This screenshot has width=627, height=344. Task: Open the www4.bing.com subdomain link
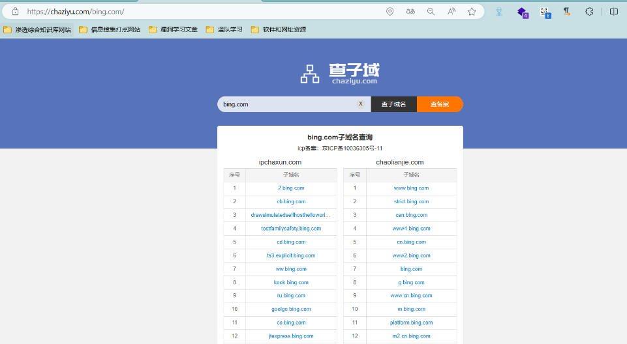[411, 228]
